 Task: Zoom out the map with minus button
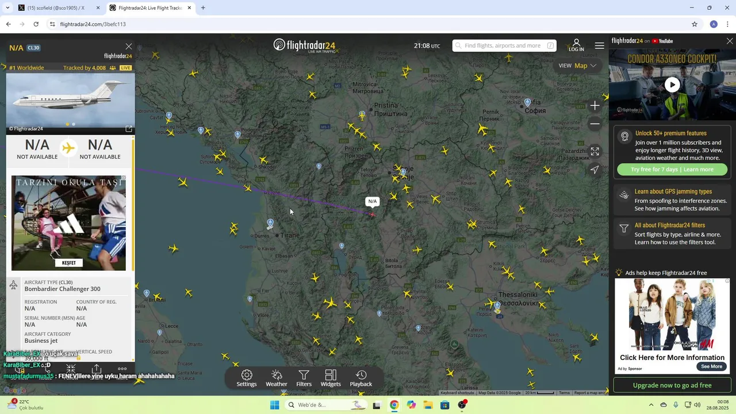(595, 124)
